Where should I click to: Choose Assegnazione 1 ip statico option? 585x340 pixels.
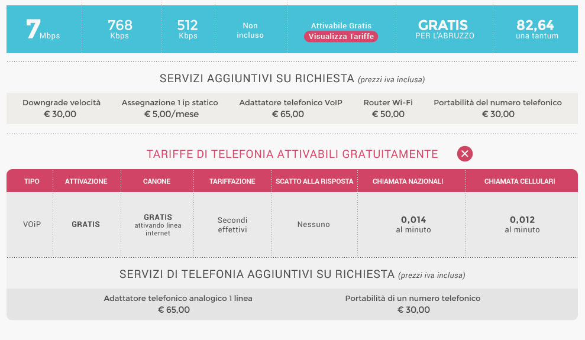pyautogui.click(x=170, y=108)
